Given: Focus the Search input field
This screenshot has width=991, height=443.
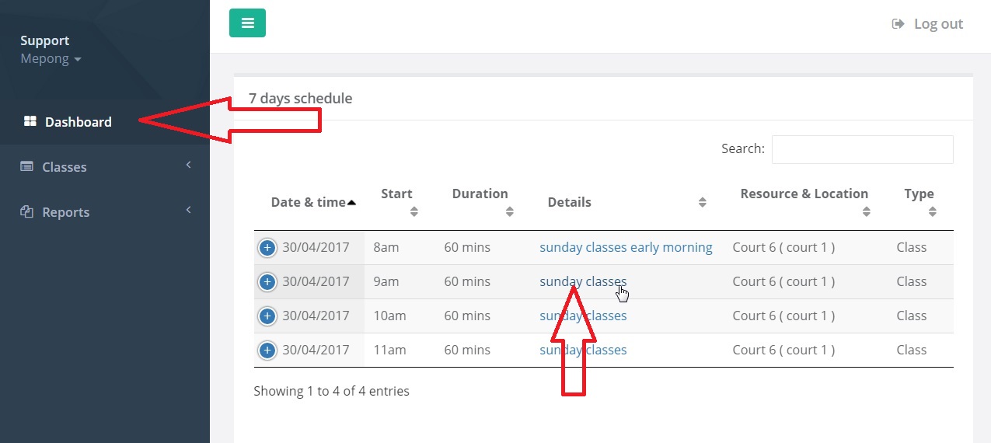Looking at the screenshot, I should pyautogui.click(x=862, y=149).
